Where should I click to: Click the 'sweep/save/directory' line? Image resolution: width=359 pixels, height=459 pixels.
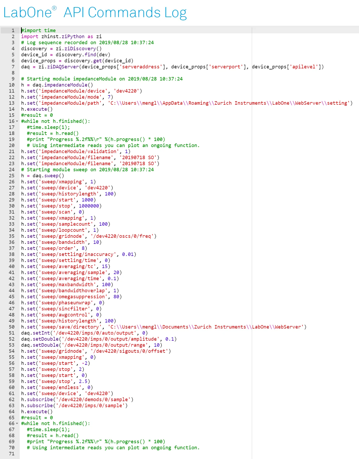pos(164,327)
